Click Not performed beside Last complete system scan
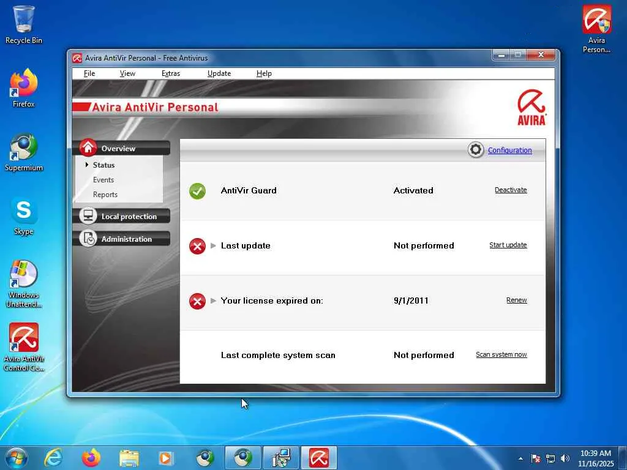Viewport: 627px width, 470px height. [x=424, y=356]
